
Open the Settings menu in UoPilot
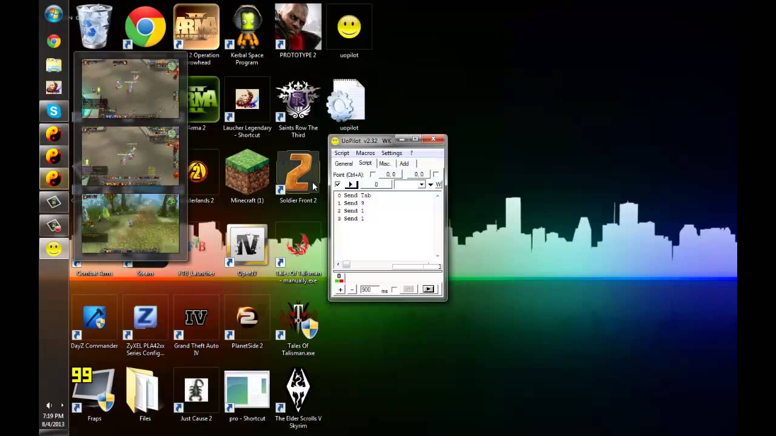tap(392, 153)
